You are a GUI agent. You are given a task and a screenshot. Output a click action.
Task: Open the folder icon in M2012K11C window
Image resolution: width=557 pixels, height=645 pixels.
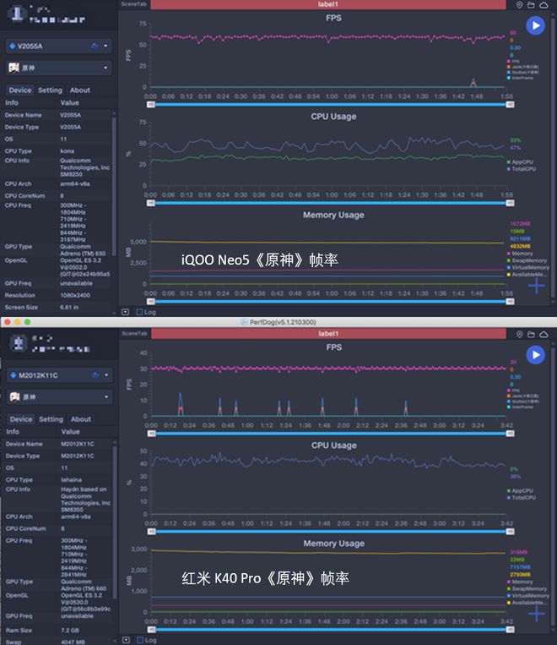click(531, 334)
